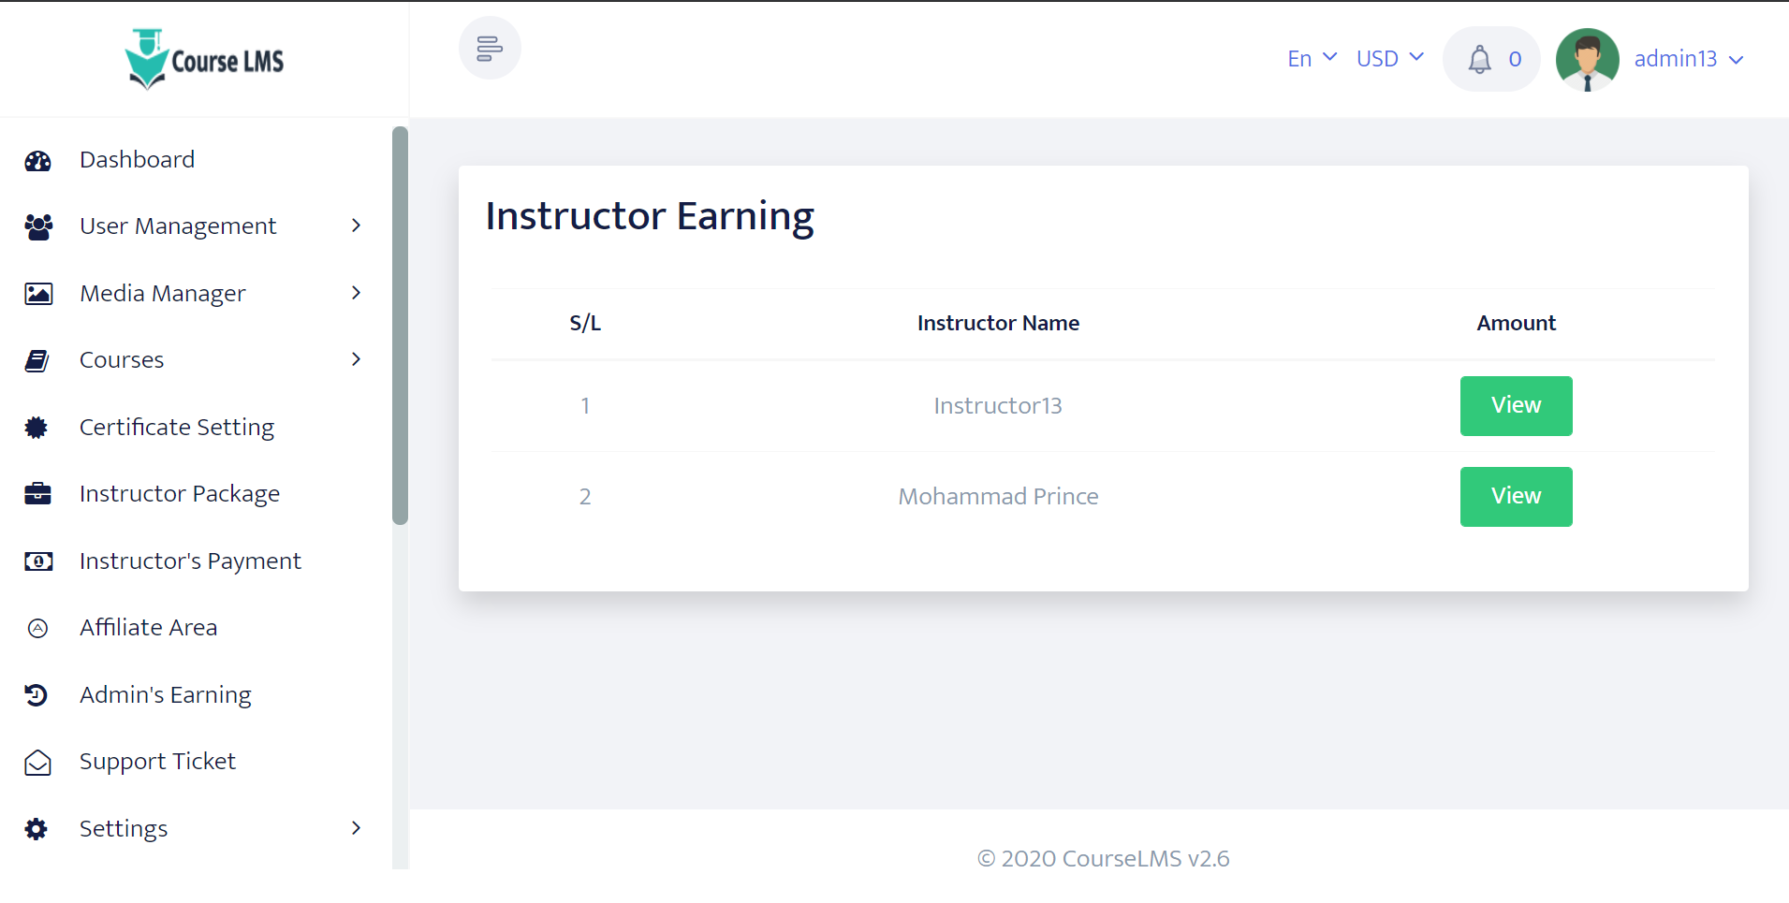Open the En language dropdown
1789x903 pixels.
click(x=1310, y=58)
